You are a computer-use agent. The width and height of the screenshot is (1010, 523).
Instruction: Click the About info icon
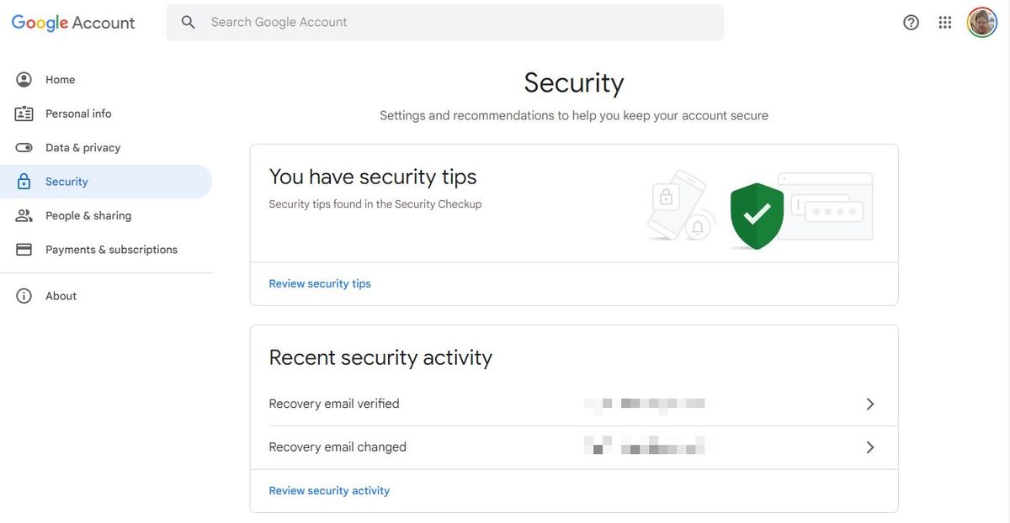click(24, 295)
